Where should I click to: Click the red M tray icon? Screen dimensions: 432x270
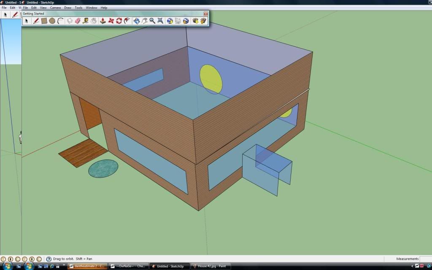point(421,266)
